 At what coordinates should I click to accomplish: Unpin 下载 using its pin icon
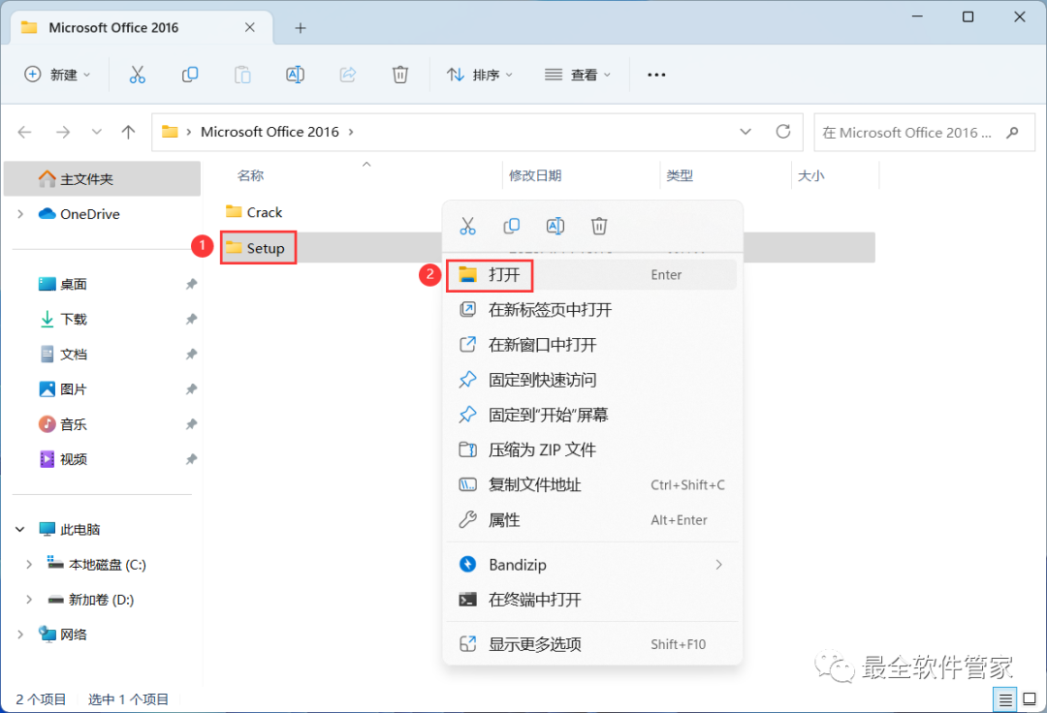(191, 319)
